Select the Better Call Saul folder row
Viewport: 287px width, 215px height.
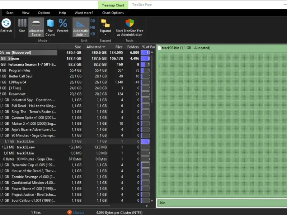pos(21,76)
